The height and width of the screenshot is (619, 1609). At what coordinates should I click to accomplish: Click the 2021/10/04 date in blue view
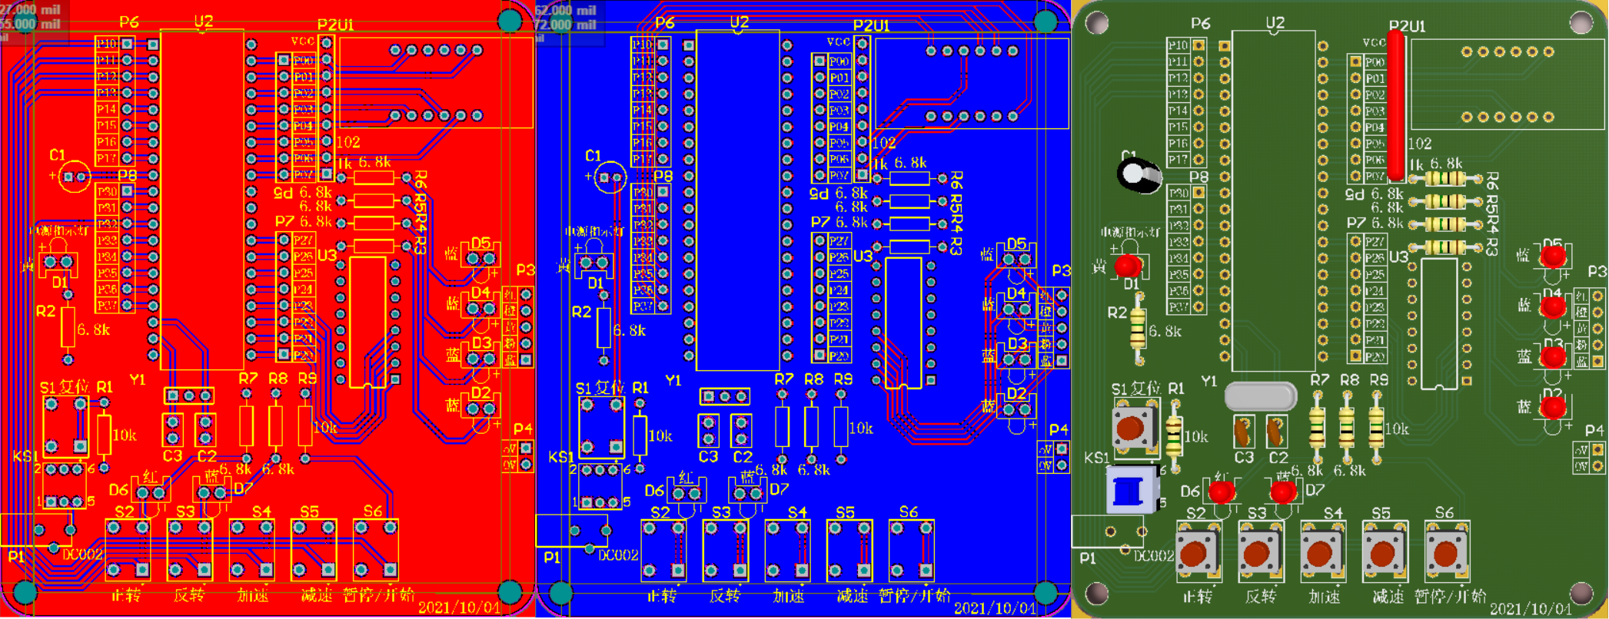995,608
